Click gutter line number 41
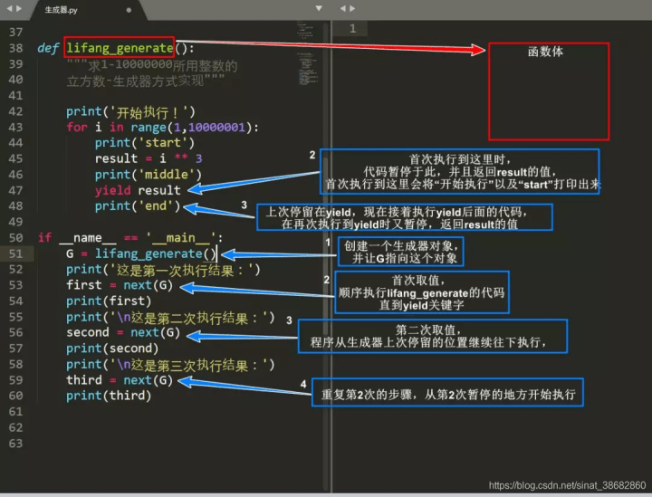The image size is (652, 497). point(15,96)
